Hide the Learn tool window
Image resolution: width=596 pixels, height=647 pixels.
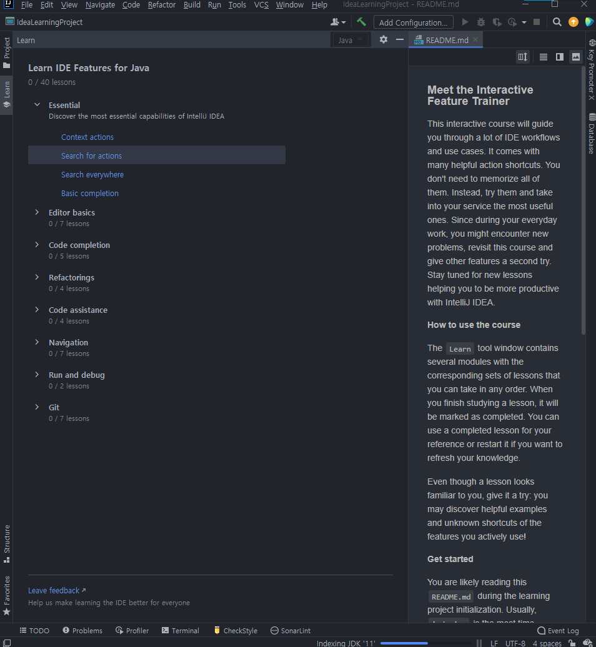tap(400, 39)
